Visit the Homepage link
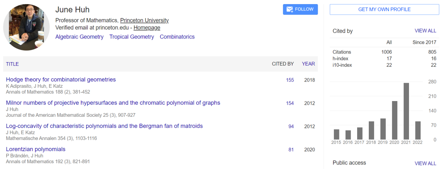The height and width of the screenshot is (169, 448). point(147,28)
